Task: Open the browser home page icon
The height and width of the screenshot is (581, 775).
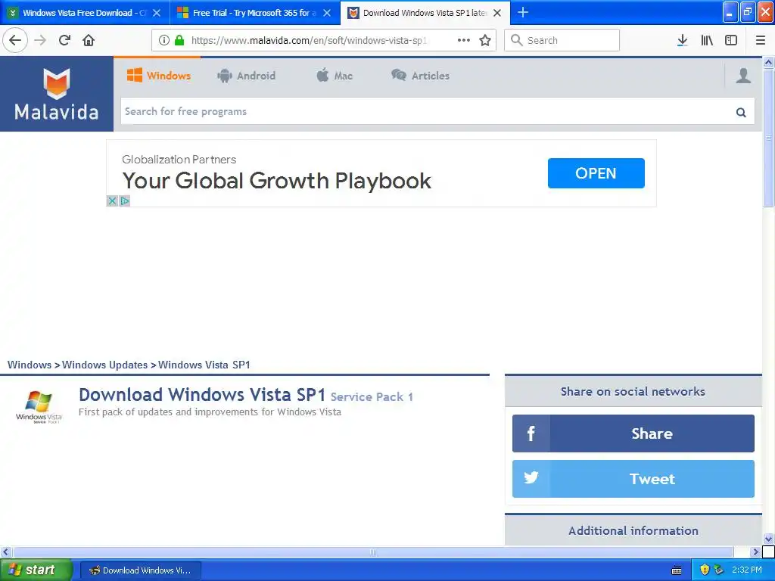Action: (89, 40)
